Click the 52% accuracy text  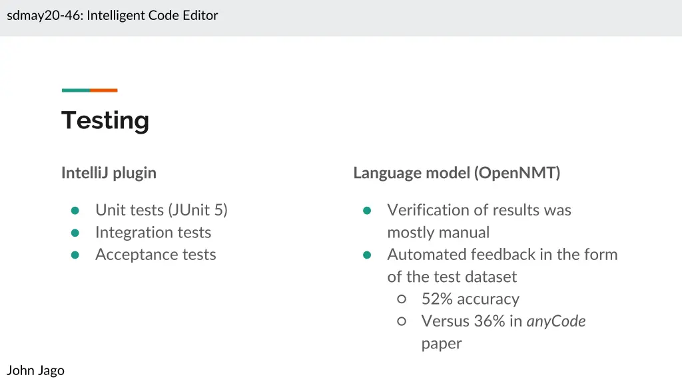470,299
